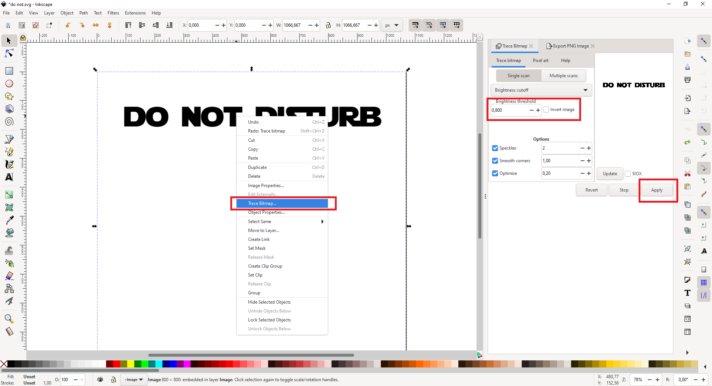Click Rotate 90 degrees counter-clockwise icon

68,25
